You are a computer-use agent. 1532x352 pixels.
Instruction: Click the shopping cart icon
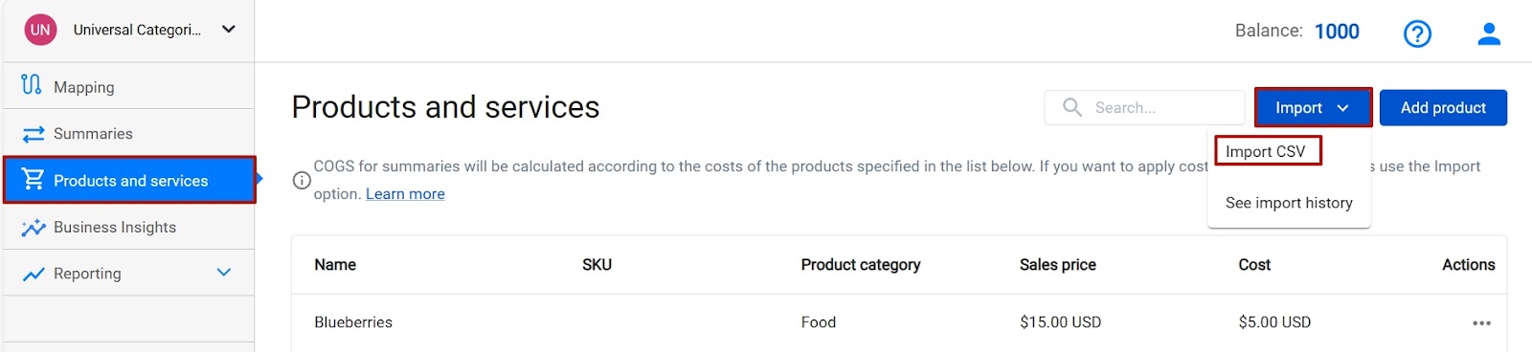point(33,179)
